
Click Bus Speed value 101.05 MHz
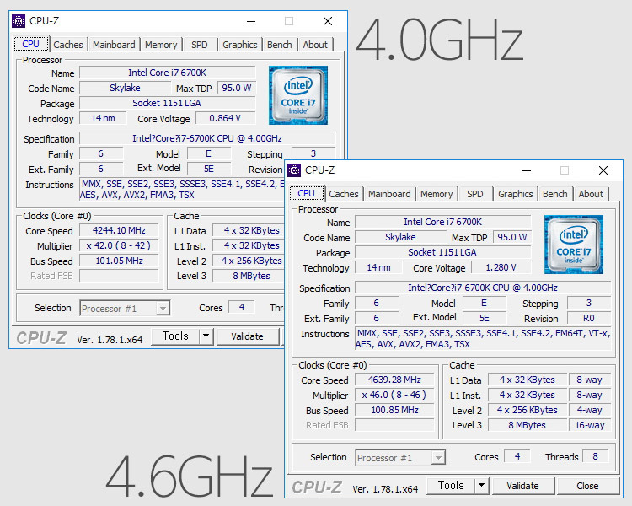tap(119, 261)
